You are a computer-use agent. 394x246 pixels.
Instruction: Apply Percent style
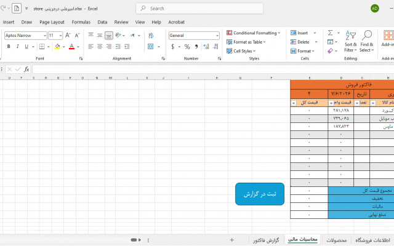(x=187, y=47)
